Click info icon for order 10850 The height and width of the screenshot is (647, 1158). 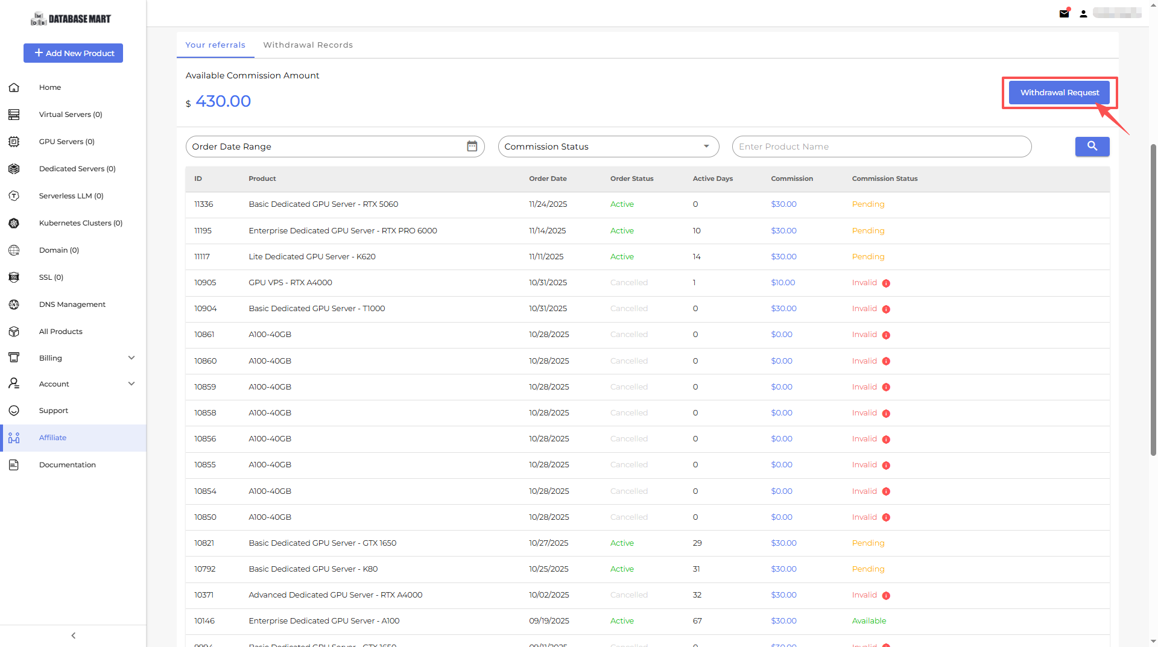point(886,517)
